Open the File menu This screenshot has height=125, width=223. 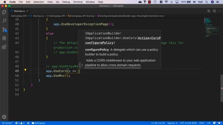pos(21,2)
